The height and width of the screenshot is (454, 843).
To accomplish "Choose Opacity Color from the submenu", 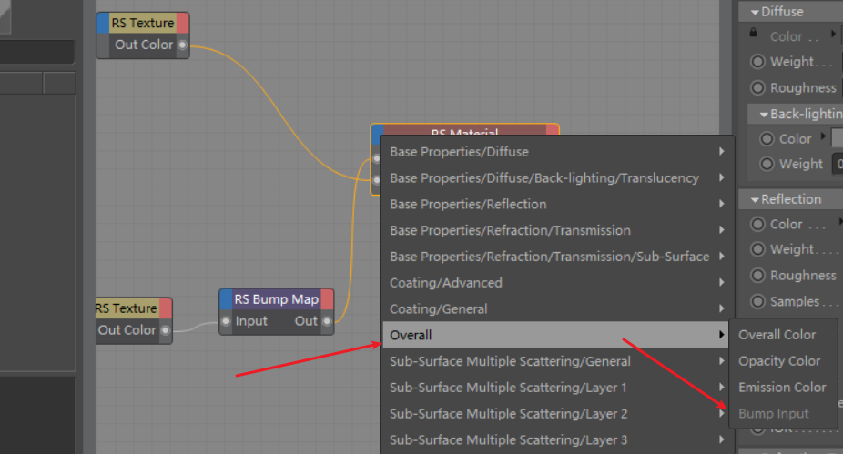I will pyautogui.click(x=783, y=361).
